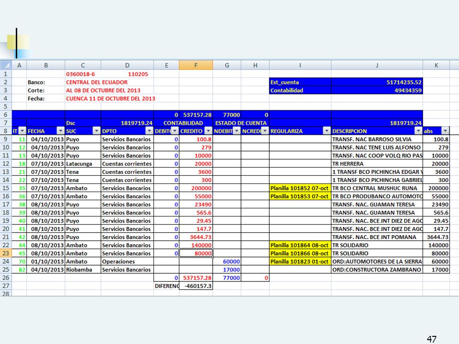459x344 pixels.
Task: Open the DEBITO column filter dropdown
Action: 175,131
